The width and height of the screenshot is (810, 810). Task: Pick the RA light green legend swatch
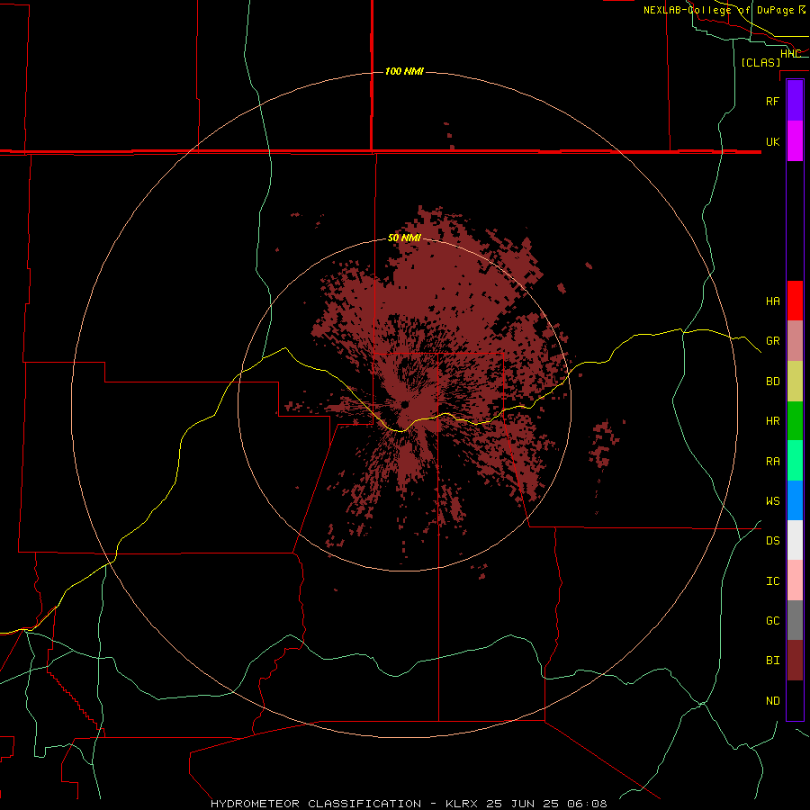coord(795,461)
